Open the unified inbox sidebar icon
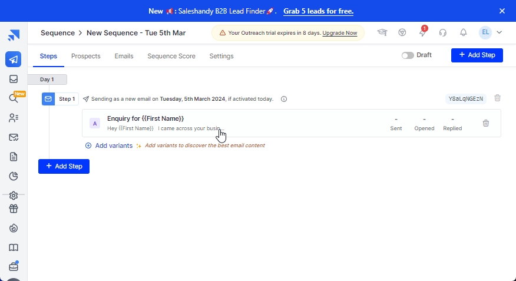Image resolution: width=516 pixels, height=281 pixels. point(13,79)
